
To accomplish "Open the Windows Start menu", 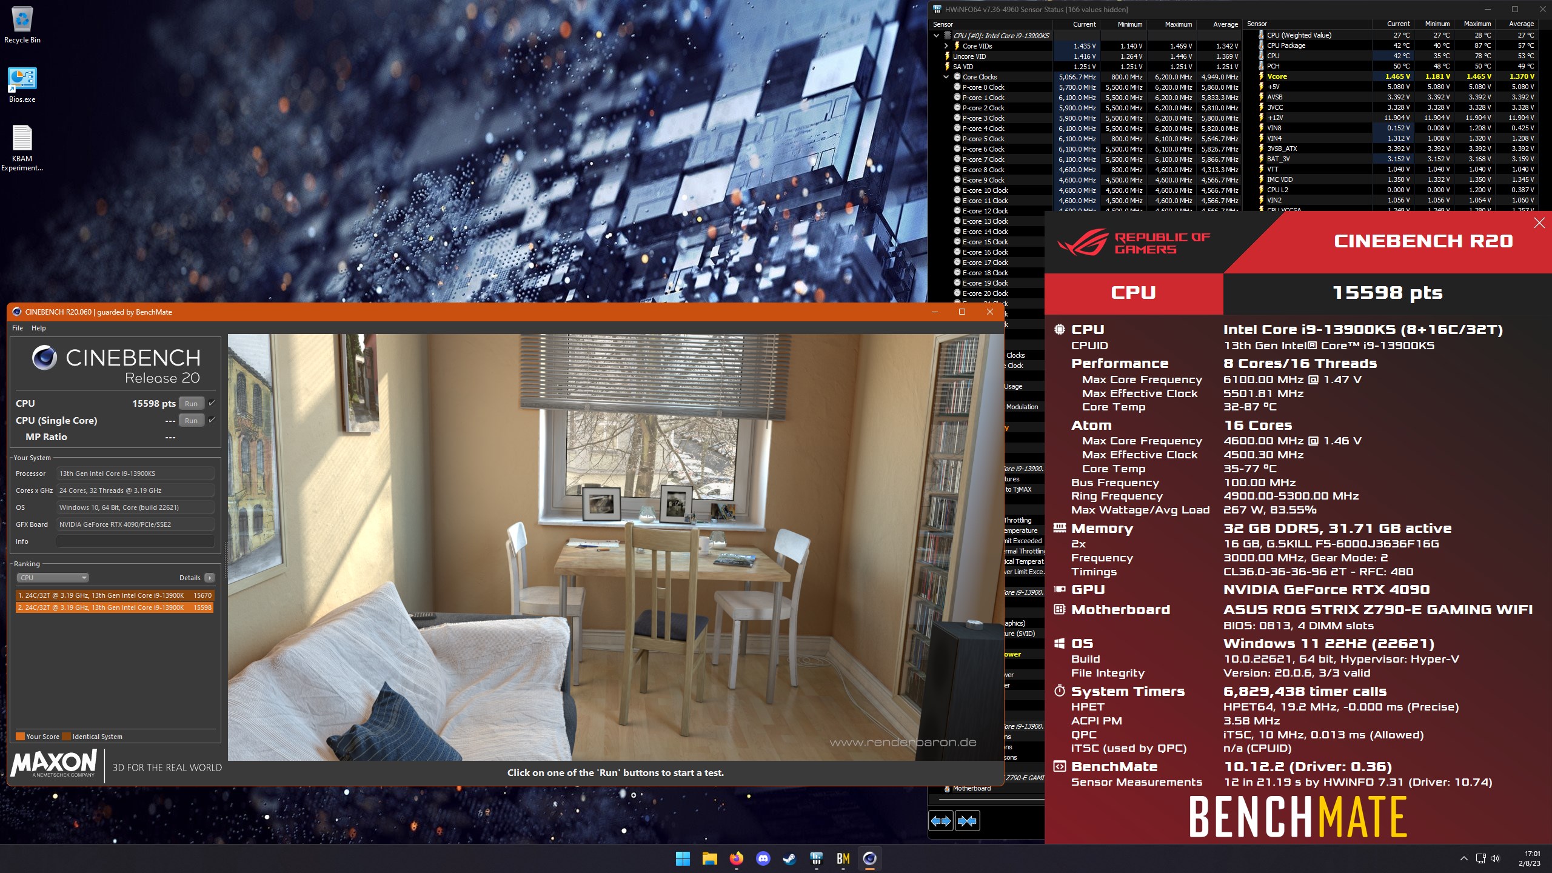I will [683, 858].
